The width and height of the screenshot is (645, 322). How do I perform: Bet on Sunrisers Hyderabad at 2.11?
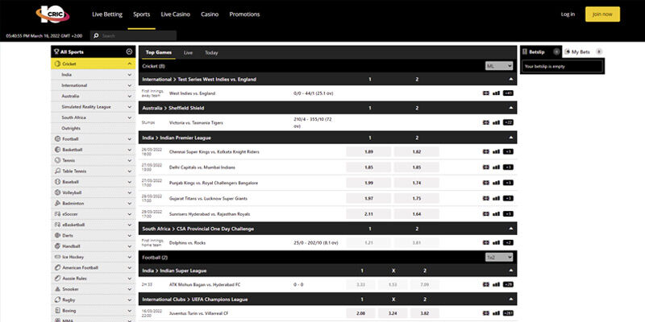[x=368, y=214]
